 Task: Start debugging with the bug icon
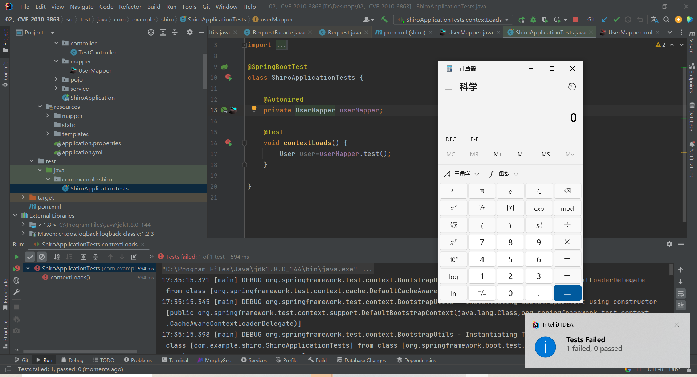click(533, 20)
